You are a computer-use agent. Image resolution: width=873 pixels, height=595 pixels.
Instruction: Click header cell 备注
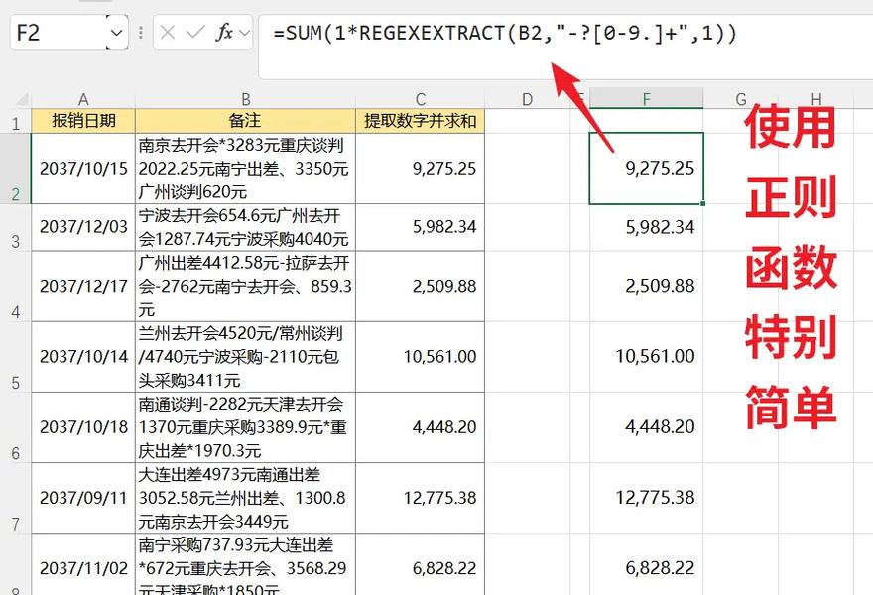coord(246,121)
